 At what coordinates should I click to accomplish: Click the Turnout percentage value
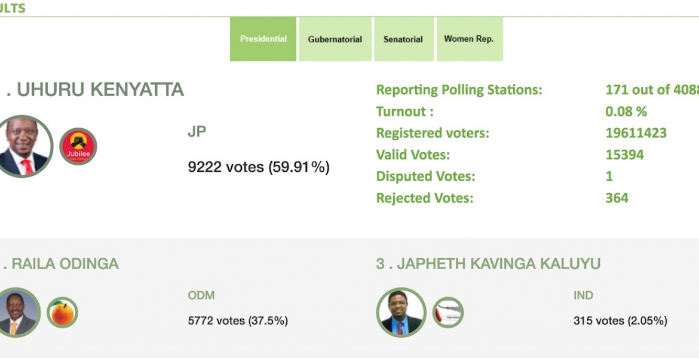(620, 111)
